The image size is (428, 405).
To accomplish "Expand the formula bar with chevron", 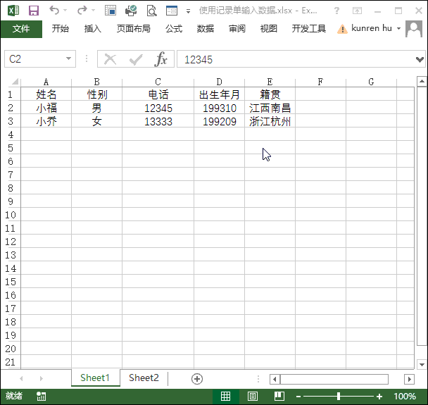I will [x=420, y=60].
